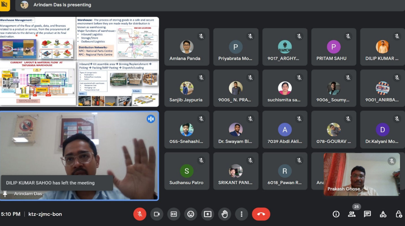The height and width of the screenshot is (226, 405).
Task: Toggle the camera on or off
Action: (157, 214)
